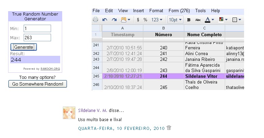
Task: Apply percent number format
Action: [x=145, y=20]
